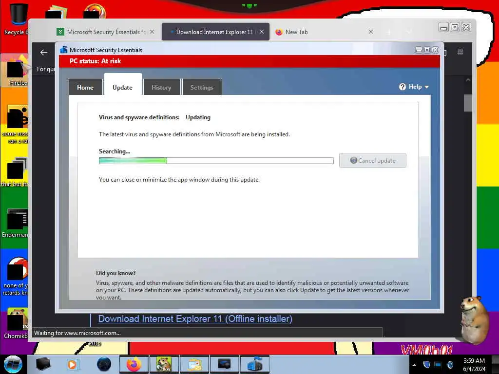Click the browser back arrow
499x374 pixels.
[44, 53]
